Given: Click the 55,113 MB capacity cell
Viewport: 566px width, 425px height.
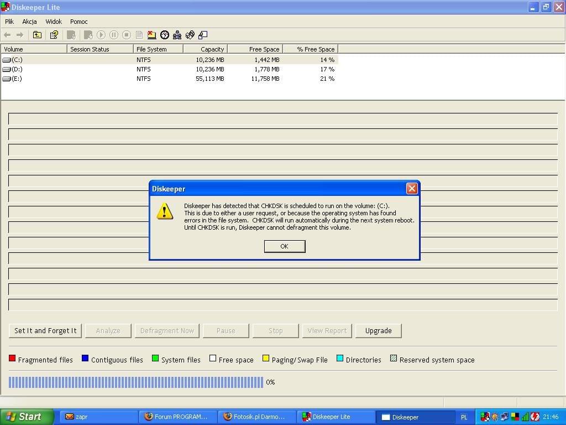Looking at the screenshot, I should (x=209, y=79).
